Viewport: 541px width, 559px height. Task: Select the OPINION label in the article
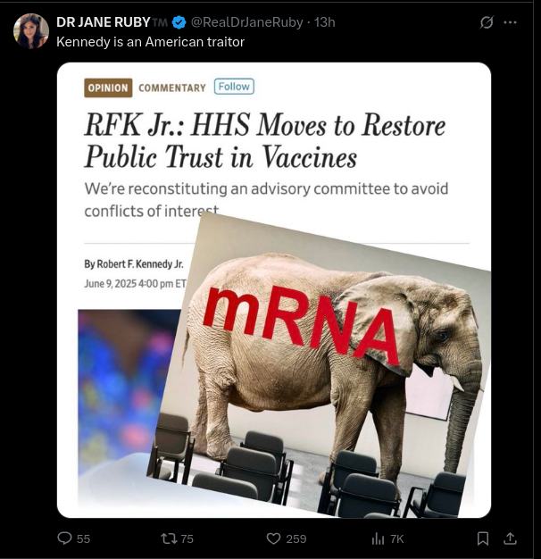[x=108, y=88]
